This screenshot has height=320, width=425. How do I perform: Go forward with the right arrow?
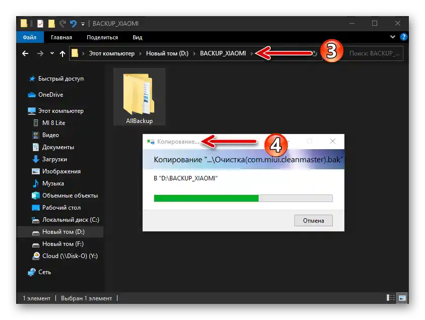tap(40, 53)
